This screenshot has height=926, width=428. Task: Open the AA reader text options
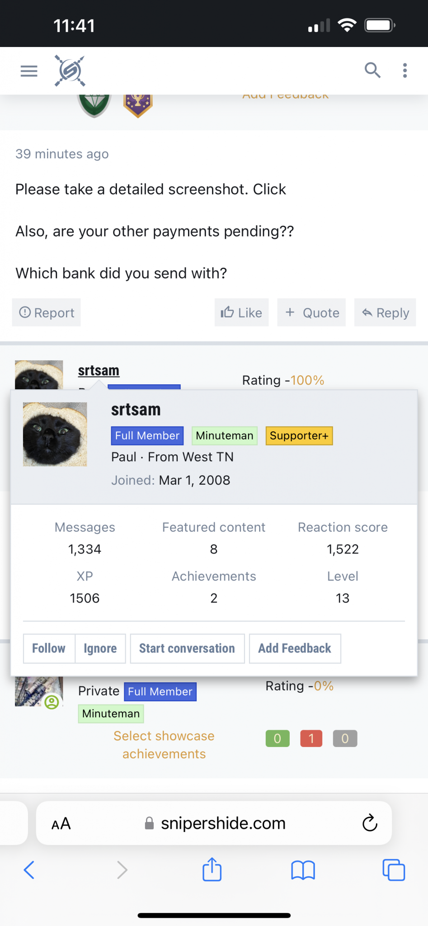(61, 823)
